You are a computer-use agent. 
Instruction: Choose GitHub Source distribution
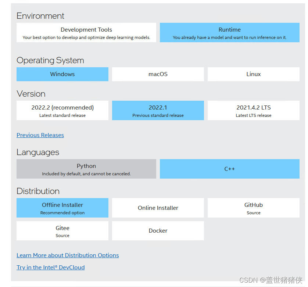(253, 208)
